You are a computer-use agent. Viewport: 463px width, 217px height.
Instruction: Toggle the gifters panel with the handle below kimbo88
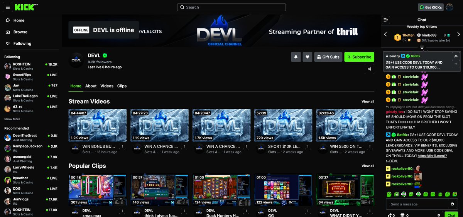click(422, 47)
